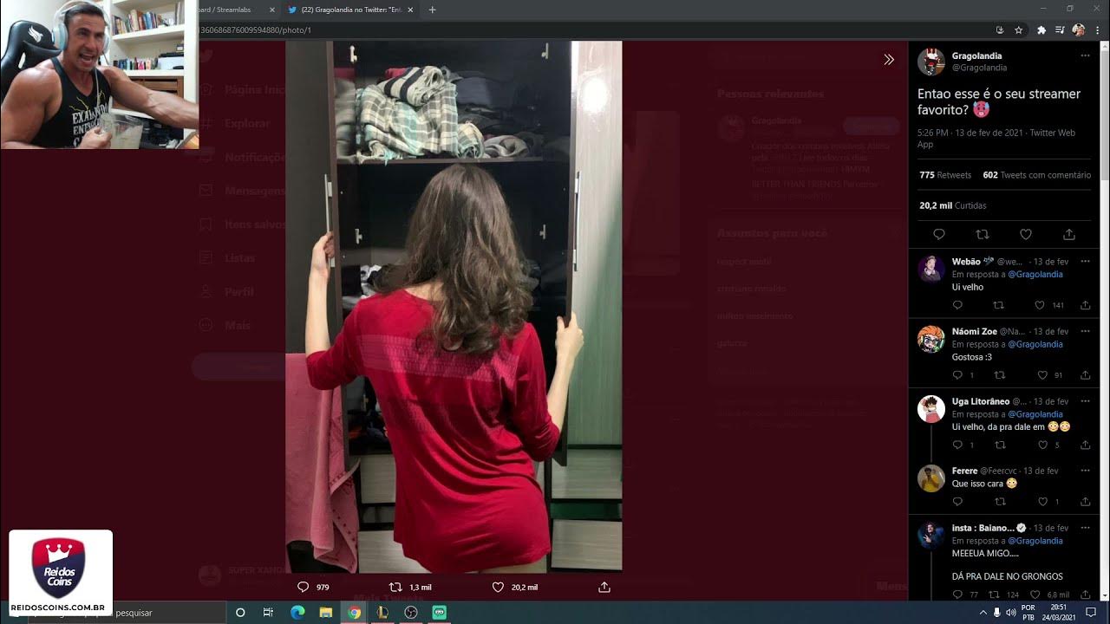Viewport: 1110px width, 624px height.
Task: Open more options on Webão's reply
Action: (1085, 261)
